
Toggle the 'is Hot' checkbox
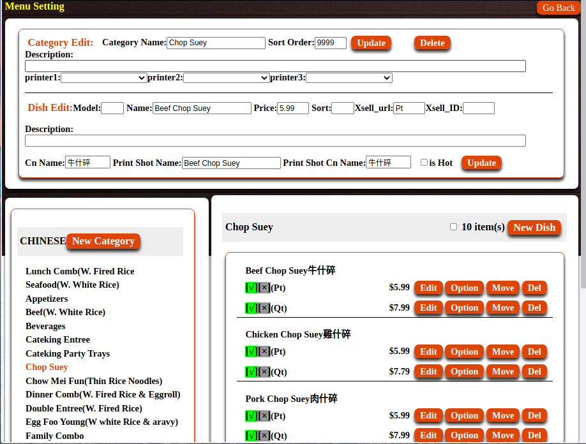(x=424, y=163)
